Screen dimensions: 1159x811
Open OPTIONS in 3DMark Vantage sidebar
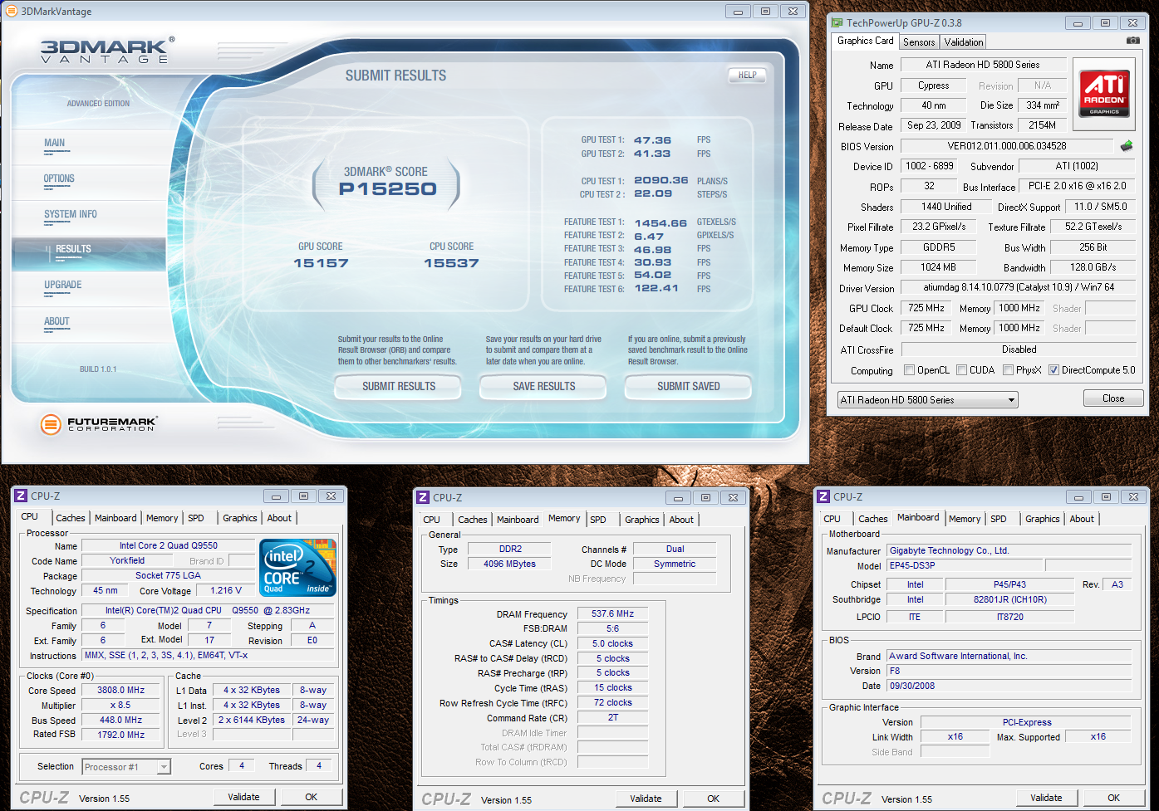[x=59, y=178]
